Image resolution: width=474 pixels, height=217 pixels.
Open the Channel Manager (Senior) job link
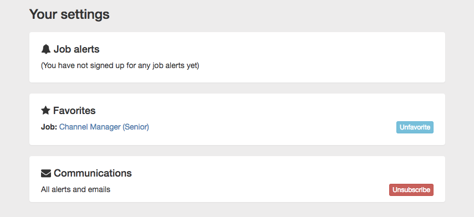click(x=104, y=127)
